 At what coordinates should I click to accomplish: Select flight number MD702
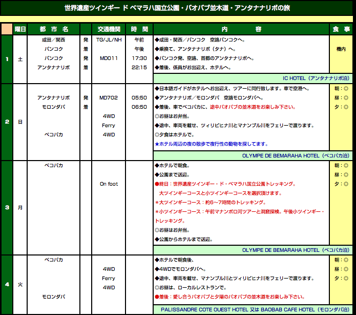coord(109,97)
